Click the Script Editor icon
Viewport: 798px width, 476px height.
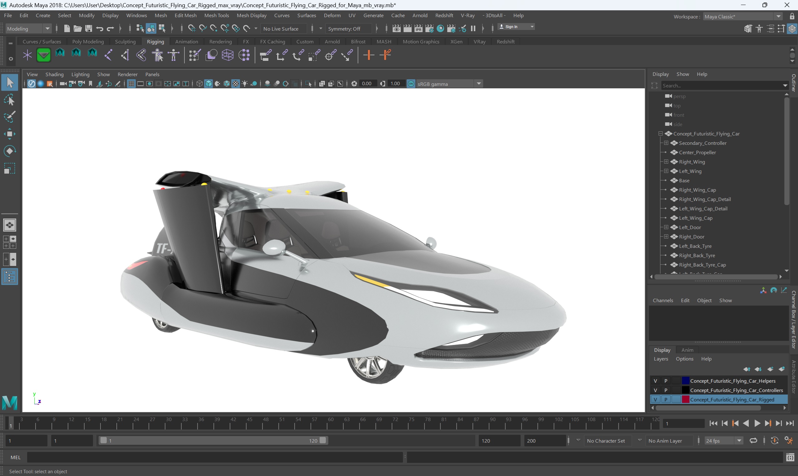pyautogui.click(x=790, y=457)
